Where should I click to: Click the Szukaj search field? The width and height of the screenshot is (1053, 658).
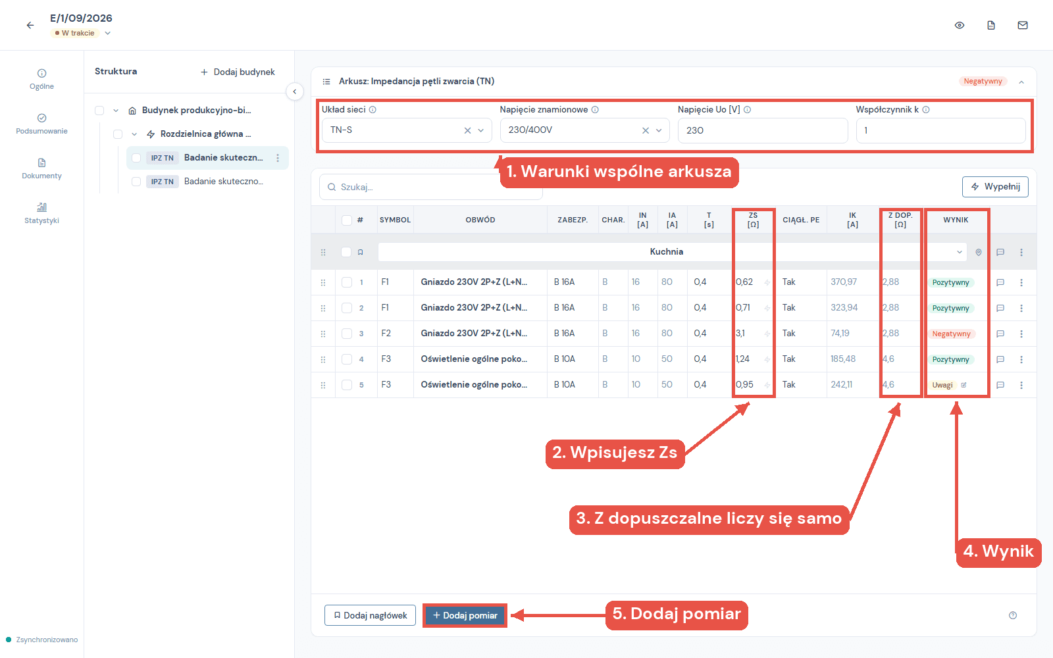[x=431, y=187]
